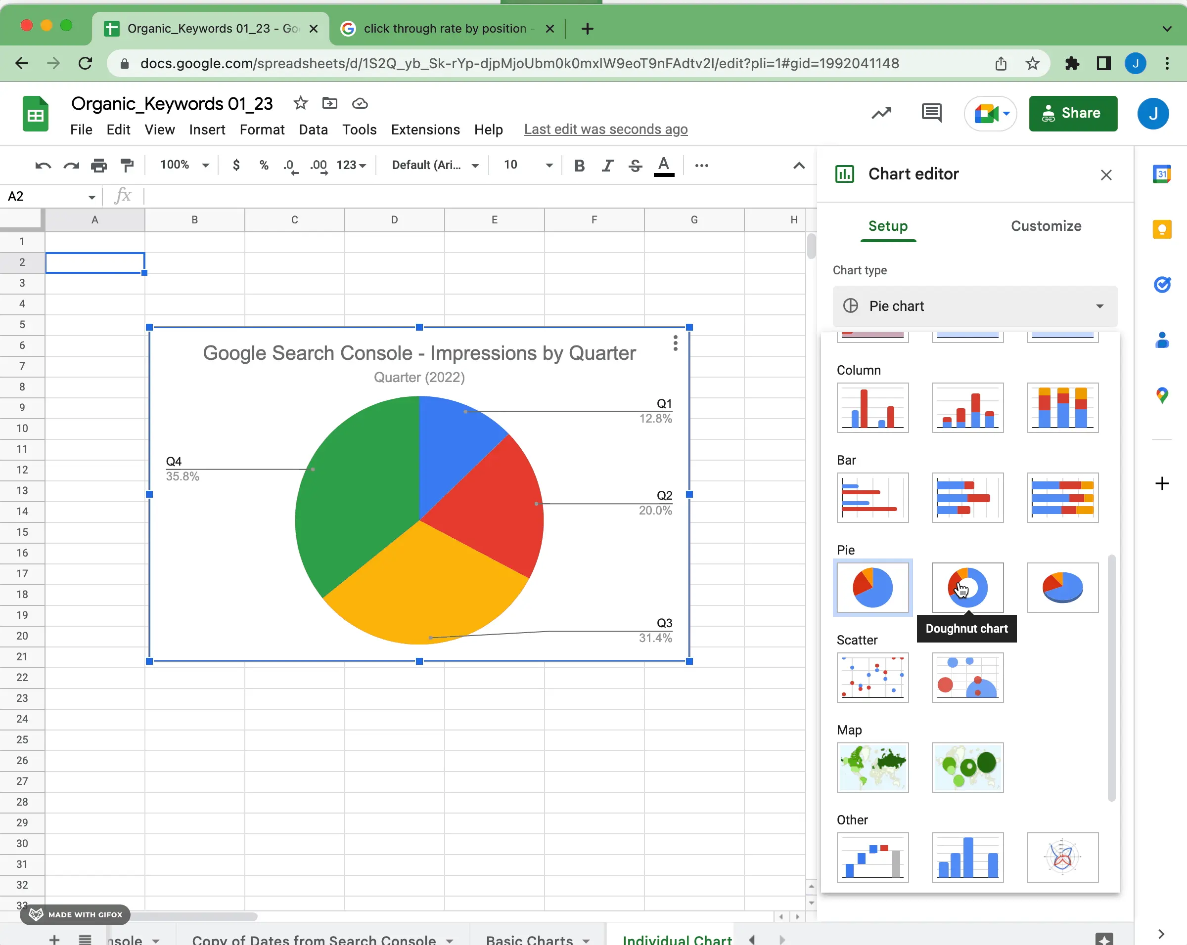Click the chart overflow menu icon

tap(676, 344)
